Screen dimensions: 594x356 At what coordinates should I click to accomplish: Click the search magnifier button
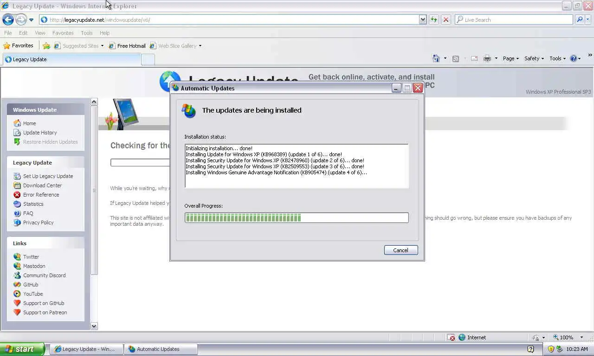(x=579, y=19)
